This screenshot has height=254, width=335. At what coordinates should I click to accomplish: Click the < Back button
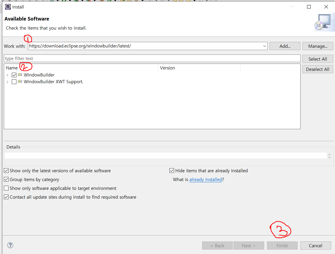point(217,246)
